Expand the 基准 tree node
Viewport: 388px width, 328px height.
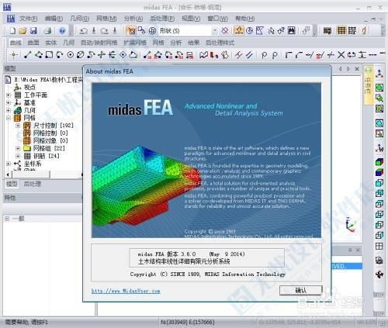[9, 102]
